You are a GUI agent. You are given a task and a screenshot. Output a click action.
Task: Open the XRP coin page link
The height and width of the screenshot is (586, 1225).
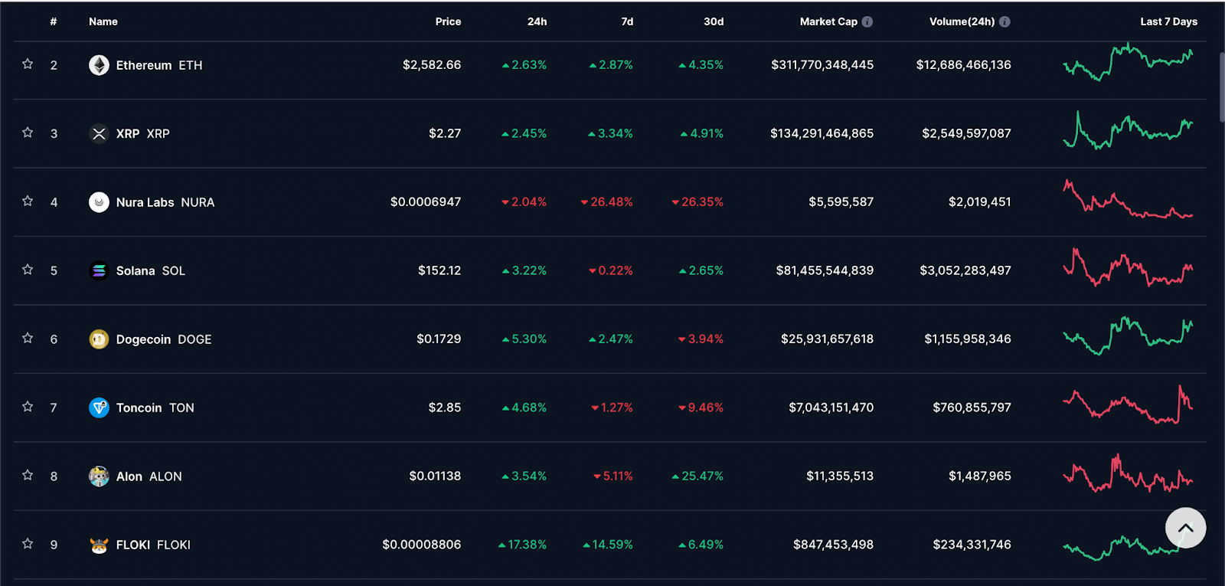pyautogui.click(x=143, y=133)
